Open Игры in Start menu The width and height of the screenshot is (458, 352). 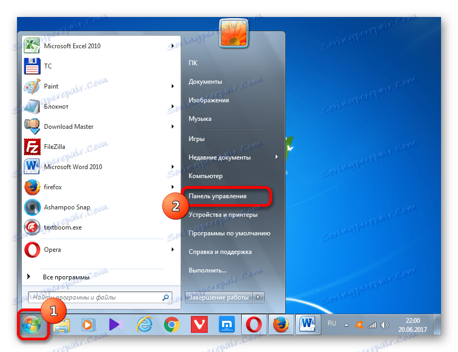coord(197,139)
